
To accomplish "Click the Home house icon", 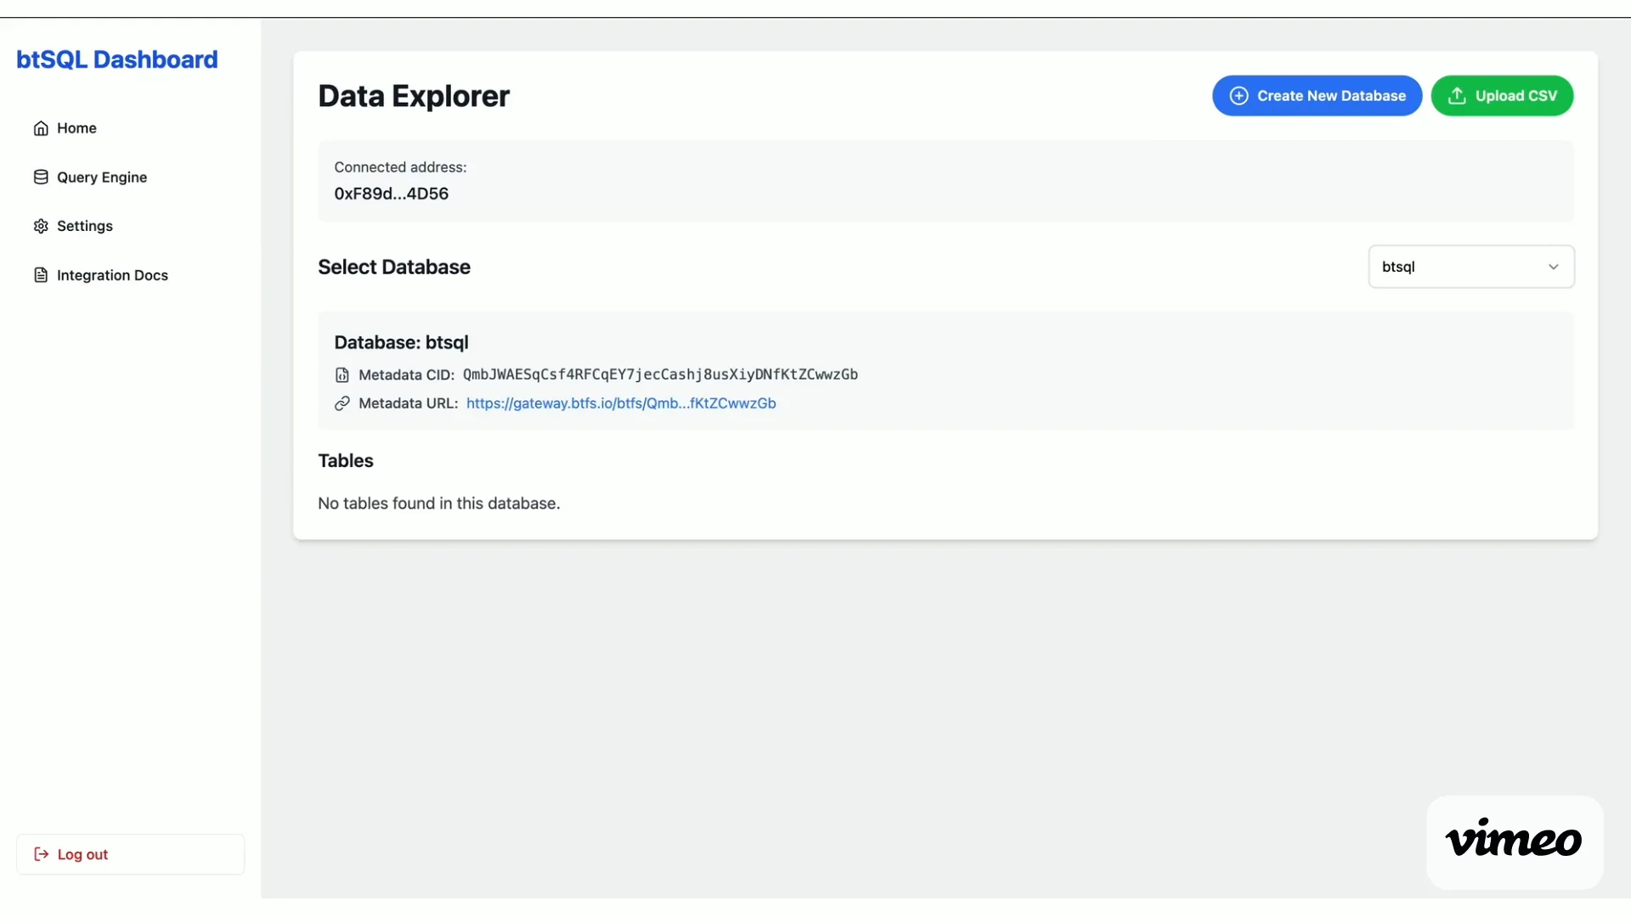I will (41, 128).
